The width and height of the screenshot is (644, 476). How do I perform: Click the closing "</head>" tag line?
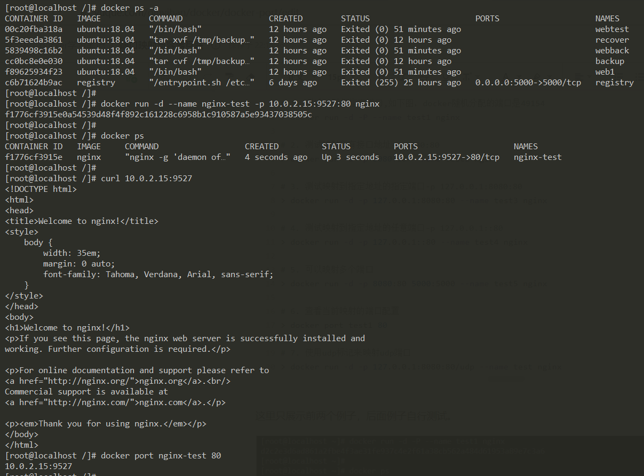[x=21, y=306]
